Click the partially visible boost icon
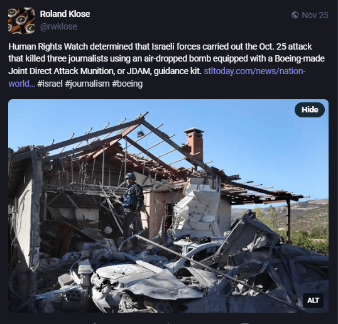Viewport: 338px width, 324px height. coord(168,323)
